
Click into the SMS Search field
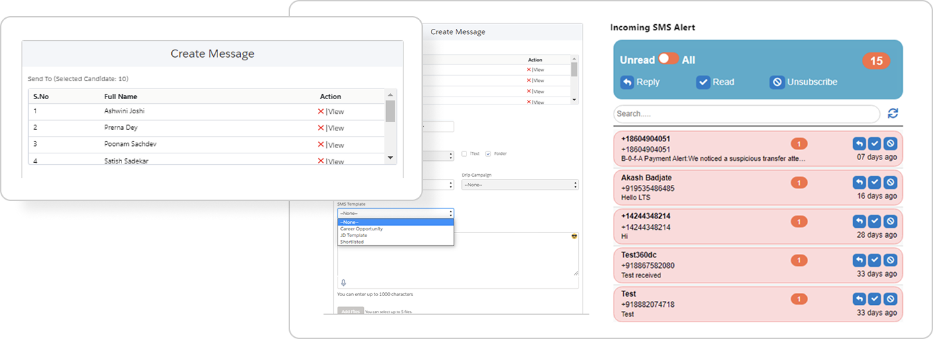coord(746,114)
